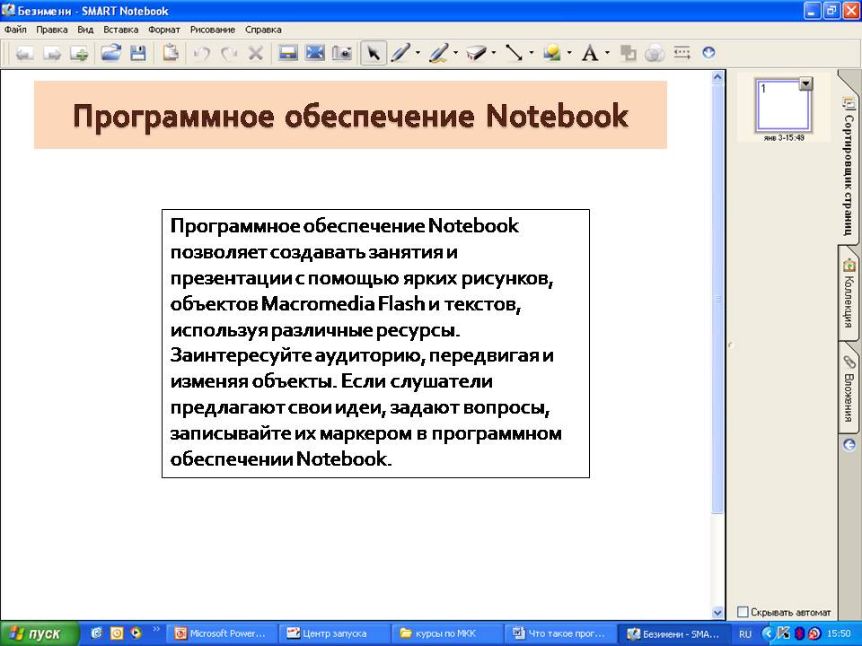Switch to Центр запуска taskbar button
This screenshot has width=862, height=646.
coord(334,633)
